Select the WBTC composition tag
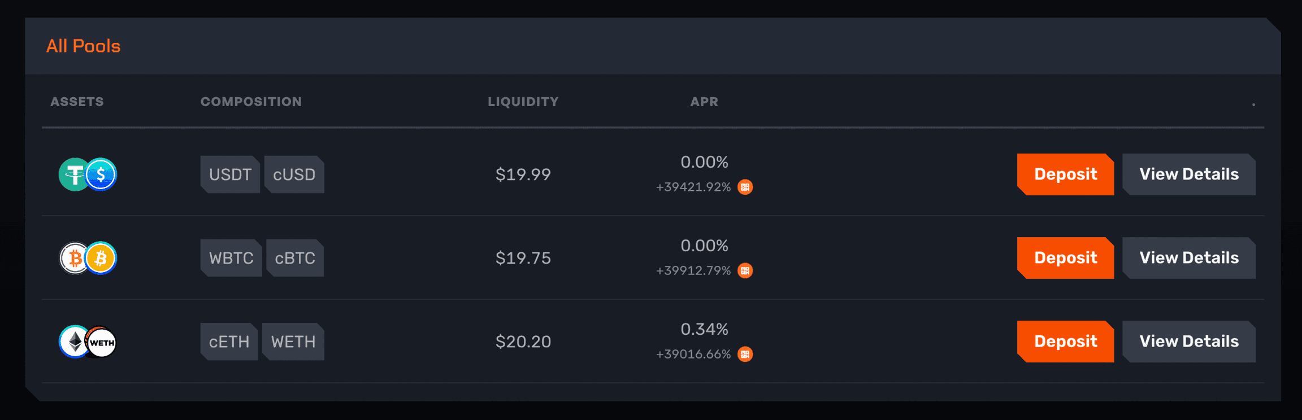The width and height of the screenshot is (1302, 420). pyautogui.click(x=231, y=258)
